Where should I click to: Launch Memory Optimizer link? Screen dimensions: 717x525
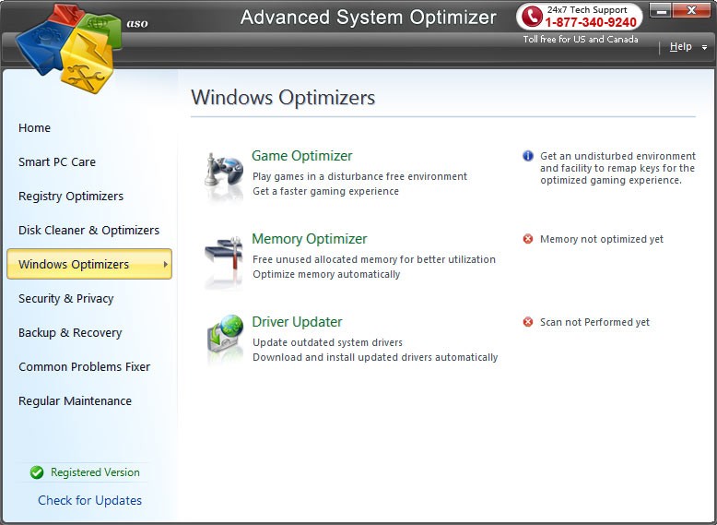pos(310,238)
